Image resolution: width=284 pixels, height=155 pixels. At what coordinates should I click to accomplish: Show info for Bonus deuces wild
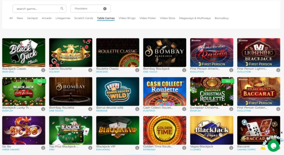137,109
